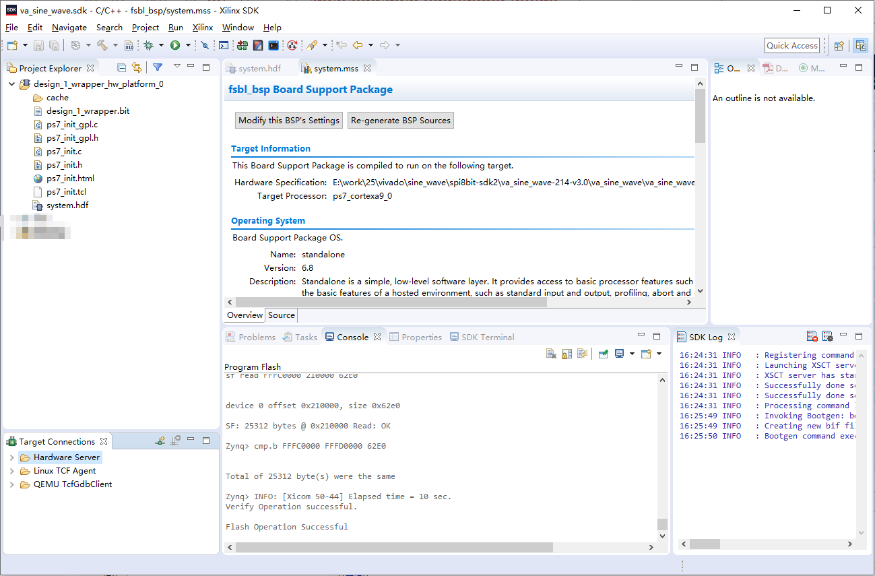Open the Build hammer dropdown arrow
875x576 pixels.
(x=115, y=45)
